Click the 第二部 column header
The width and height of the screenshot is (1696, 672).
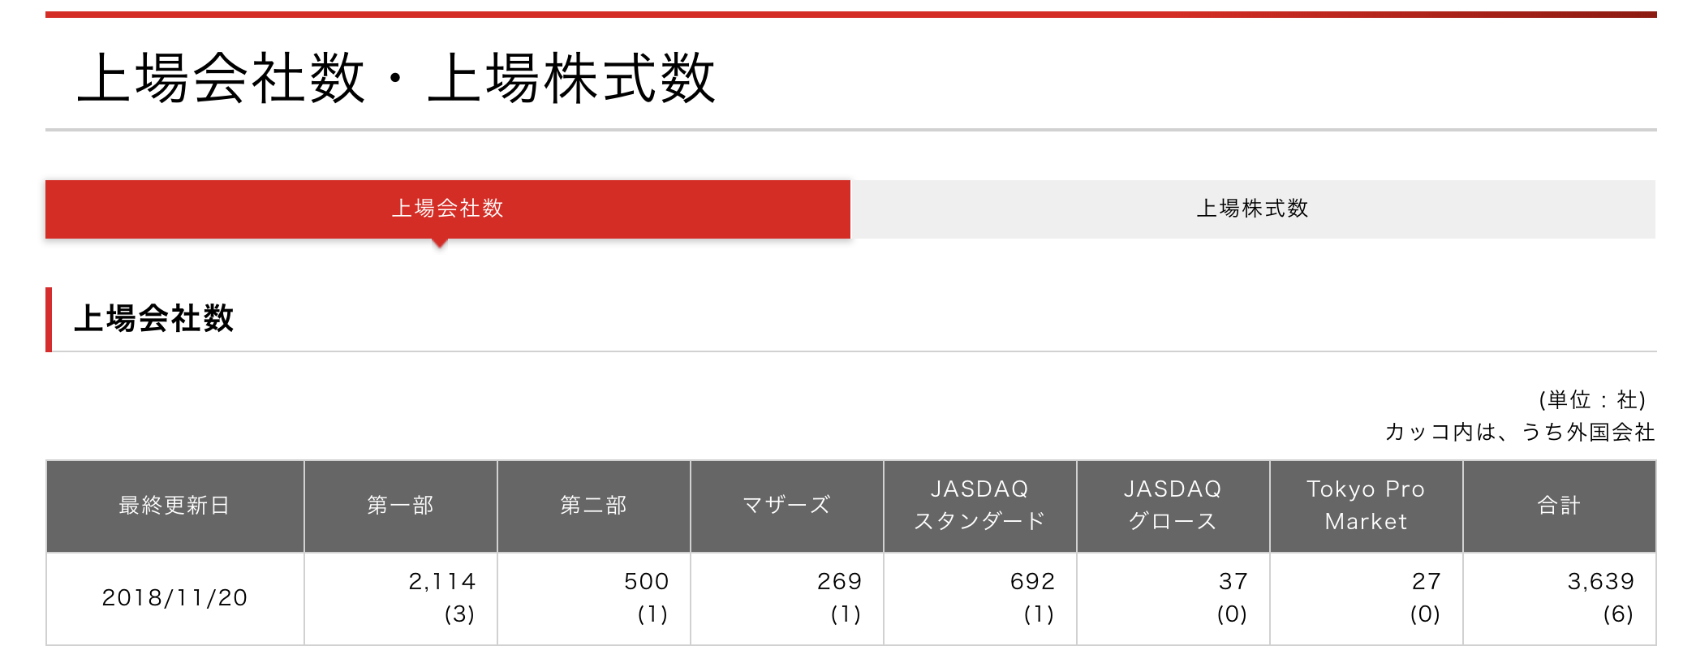tap(594, 506)
